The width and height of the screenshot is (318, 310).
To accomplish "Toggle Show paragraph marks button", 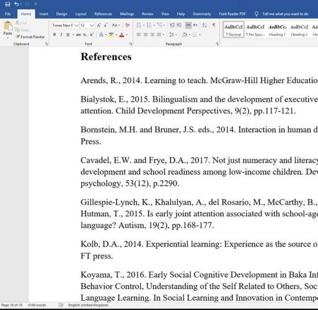I will point(214,25).
